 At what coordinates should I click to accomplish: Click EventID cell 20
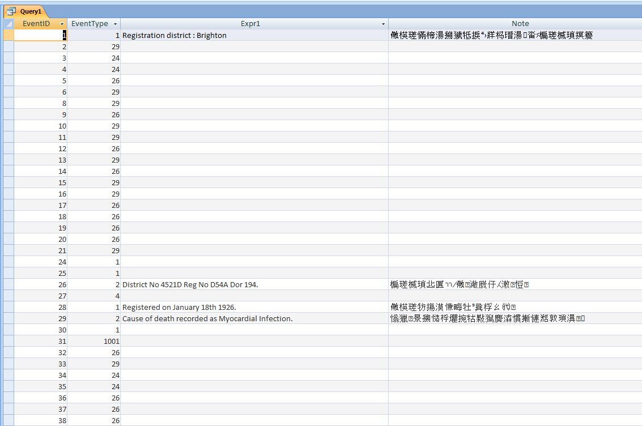41,240
